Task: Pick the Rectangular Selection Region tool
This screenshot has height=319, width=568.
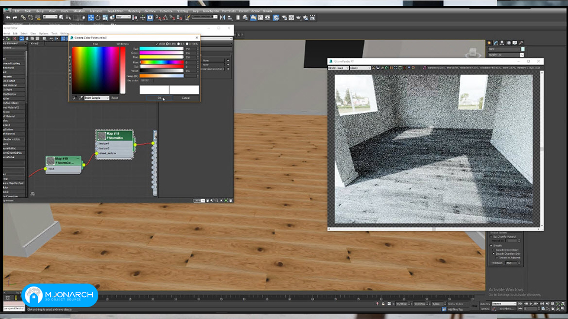Action: [x=75, y=17]
